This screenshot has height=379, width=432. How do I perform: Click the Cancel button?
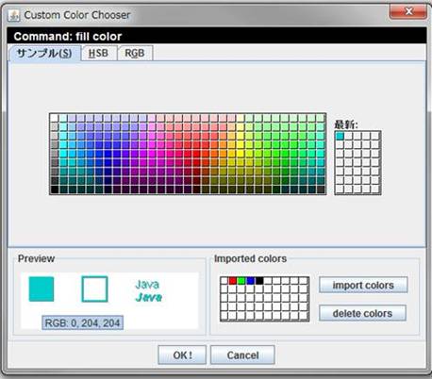tap(242, 355)
